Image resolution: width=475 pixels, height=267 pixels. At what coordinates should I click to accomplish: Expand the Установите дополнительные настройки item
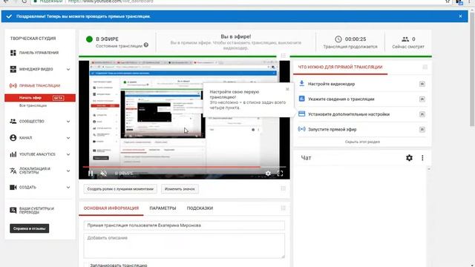tap(422, 114)
